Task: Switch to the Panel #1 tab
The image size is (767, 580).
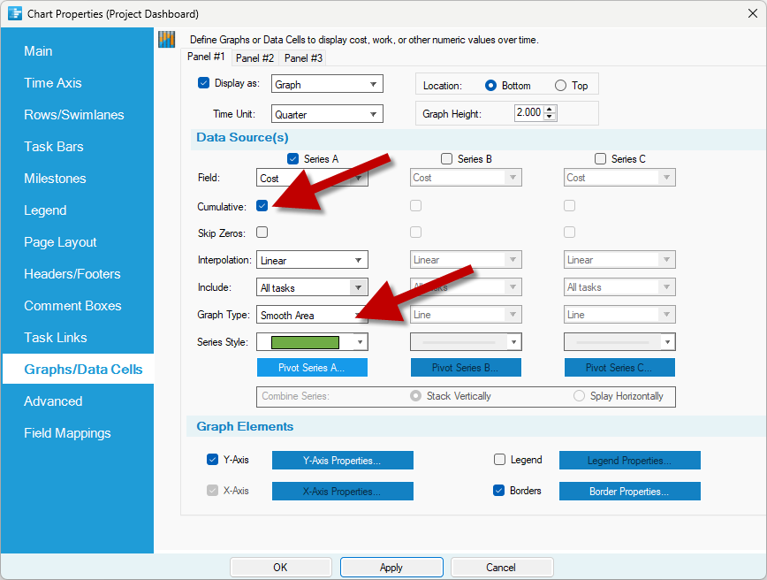Action: tap(206, 57)
